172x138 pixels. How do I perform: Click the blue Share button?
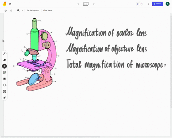[157, 4]
